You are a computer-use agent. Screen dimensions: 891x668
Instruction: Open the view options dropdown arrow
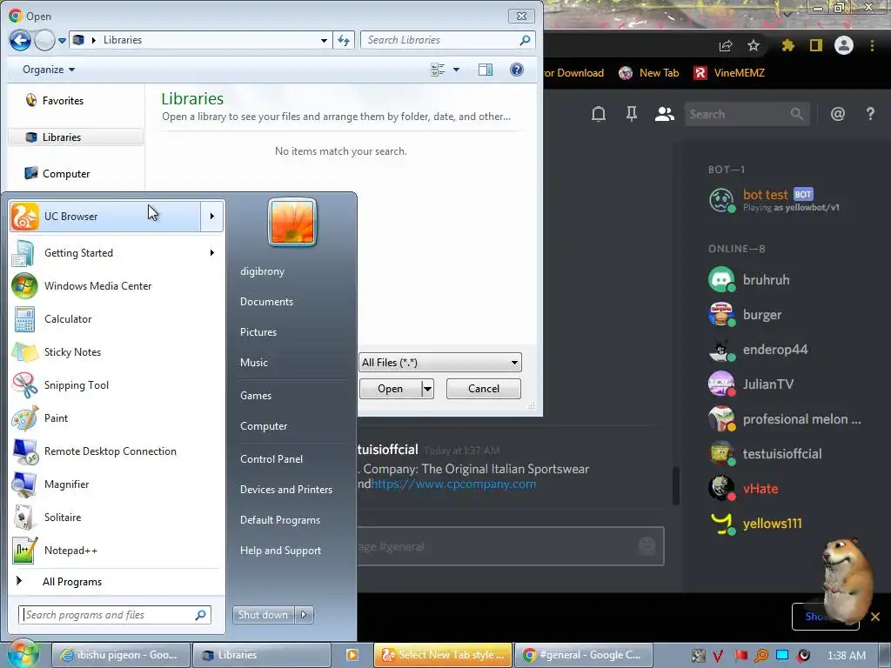point(456,70)
